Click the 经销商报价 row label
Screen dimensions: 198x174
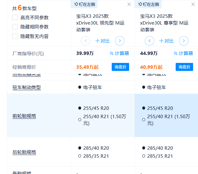point(24,67)
